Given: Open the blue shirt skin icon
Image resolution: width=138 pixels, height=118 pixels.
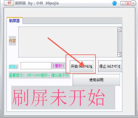Looking at the screenshot, I should 115,4.
